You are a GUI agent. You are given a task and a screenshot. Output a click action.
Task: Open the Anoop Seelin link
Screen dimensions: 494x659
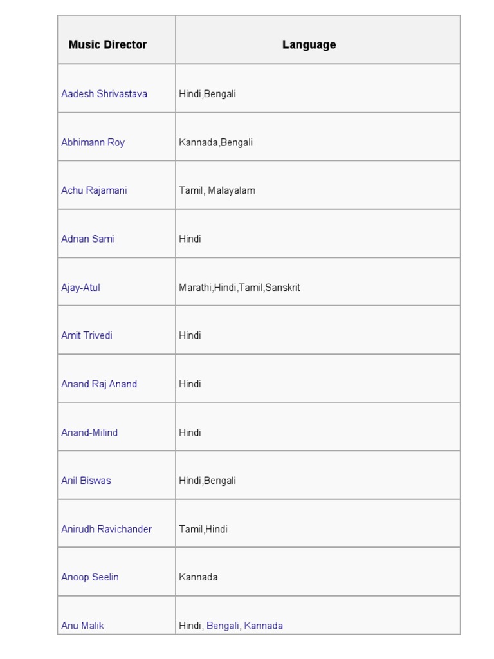pyautogui.click(x=90, y=577)
